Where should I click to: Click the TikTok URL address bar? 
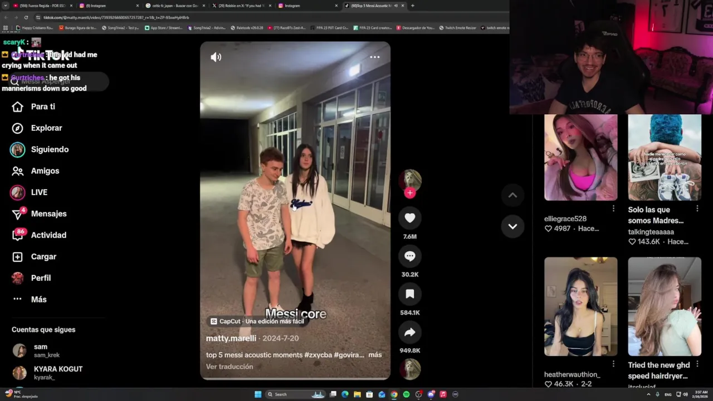click(267, 17)
